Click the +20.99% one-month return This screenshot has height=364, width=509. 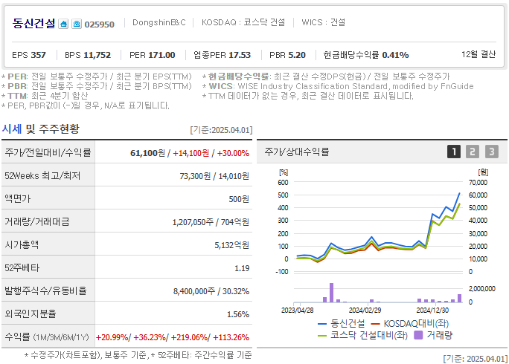pos(112,337)
